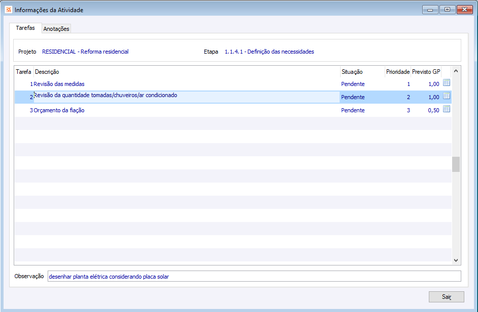Click the Sair button
This screenshot has height=312, width=478.
tap(446, 297)
